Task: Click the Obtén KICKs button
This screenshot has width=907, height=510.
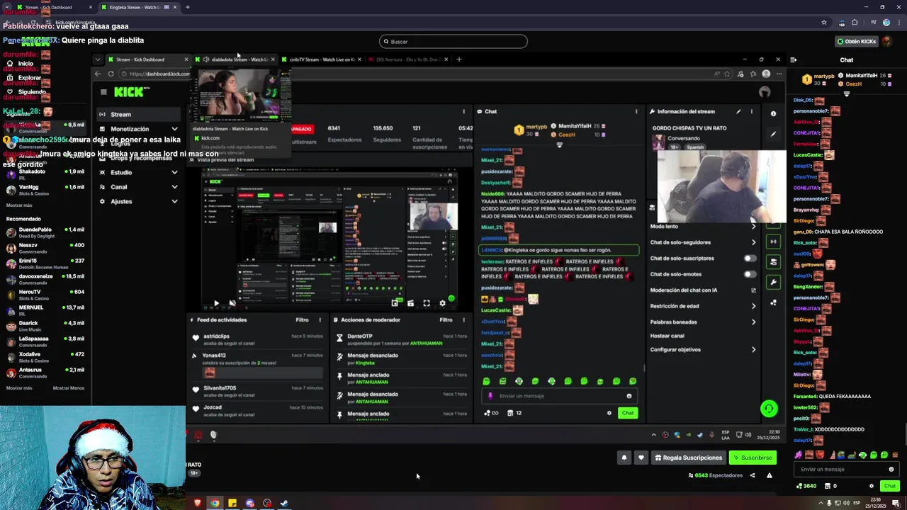Action: [857, 41]
